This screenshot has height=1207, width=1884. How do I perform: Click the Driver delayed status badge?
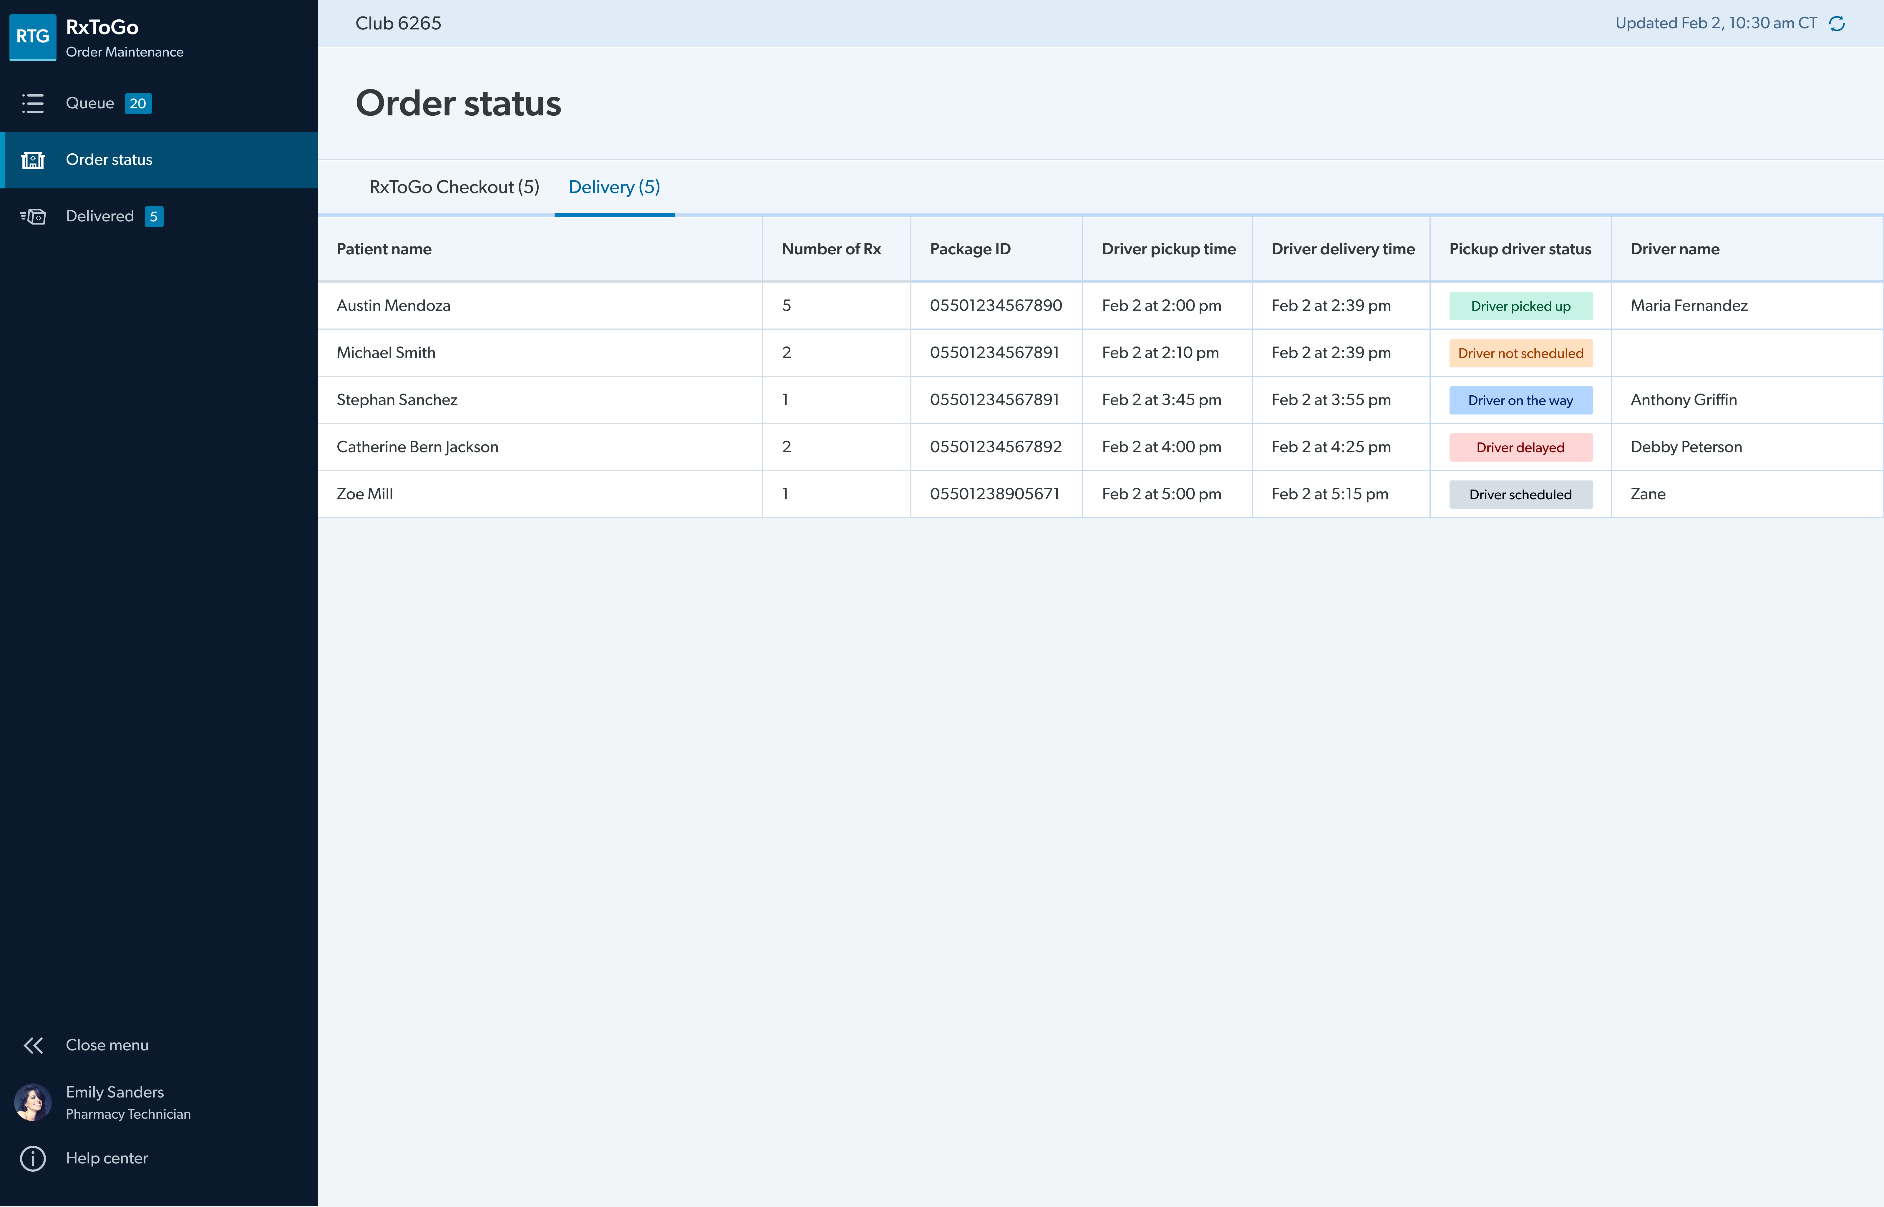click(x=1520, y=447)
